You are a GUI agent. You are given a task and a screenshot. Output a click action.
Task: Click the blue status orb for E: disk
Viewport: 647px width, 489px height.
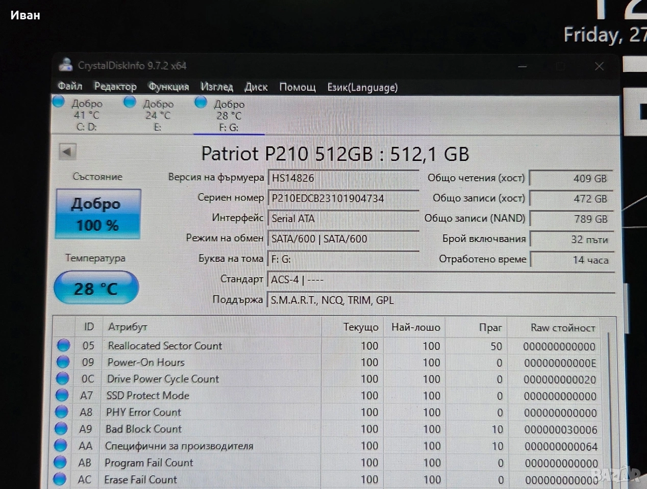[130, 102]
